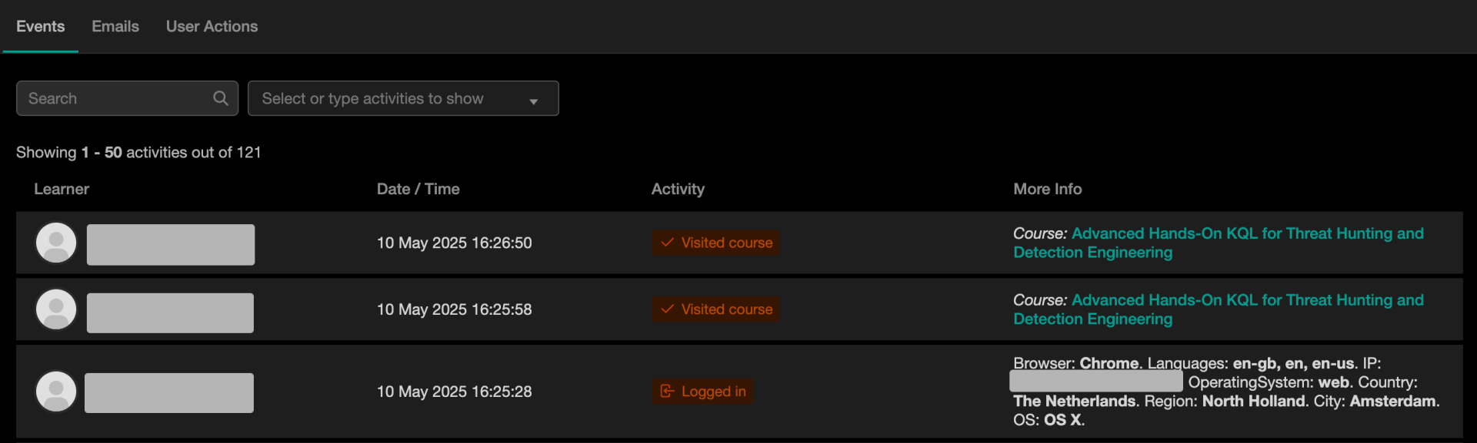This screenshot has height=443, width=1477.
Task: Click the first Visited course activity badge
Action: coord(715,243)
